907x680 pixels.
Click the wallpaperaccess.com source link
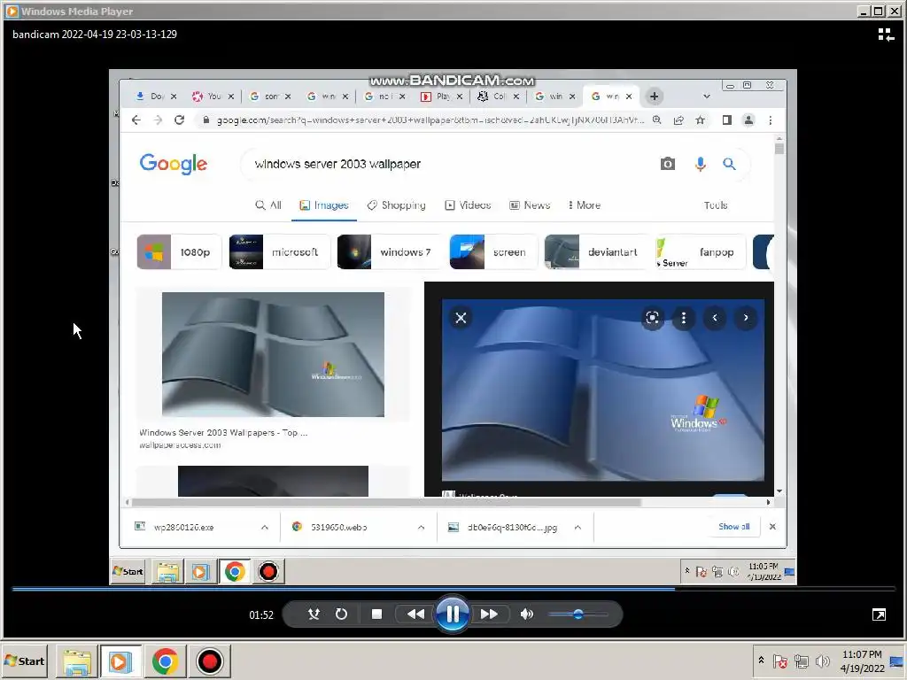tap(180, 445)
